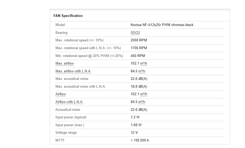Click the "1700 RPM" value
Screen dimensions: 245x148
[139, 48]
